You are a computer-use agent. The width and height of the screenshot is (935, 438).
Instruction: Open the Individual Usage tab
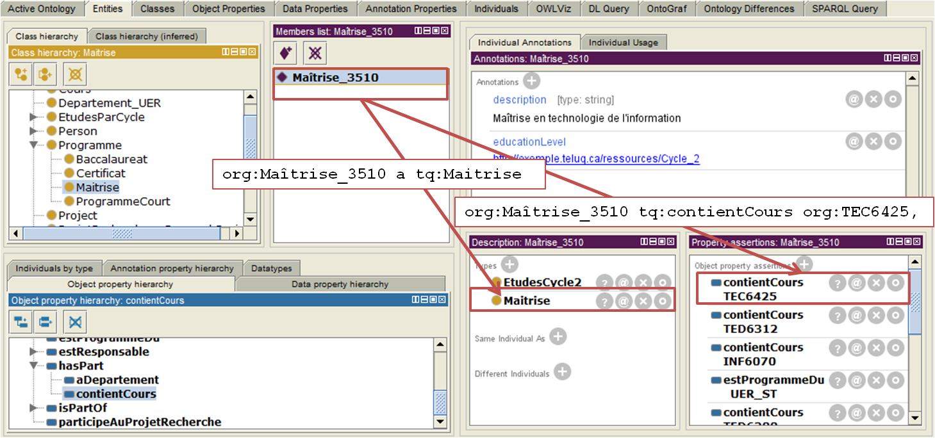click(x=623, y=42)
